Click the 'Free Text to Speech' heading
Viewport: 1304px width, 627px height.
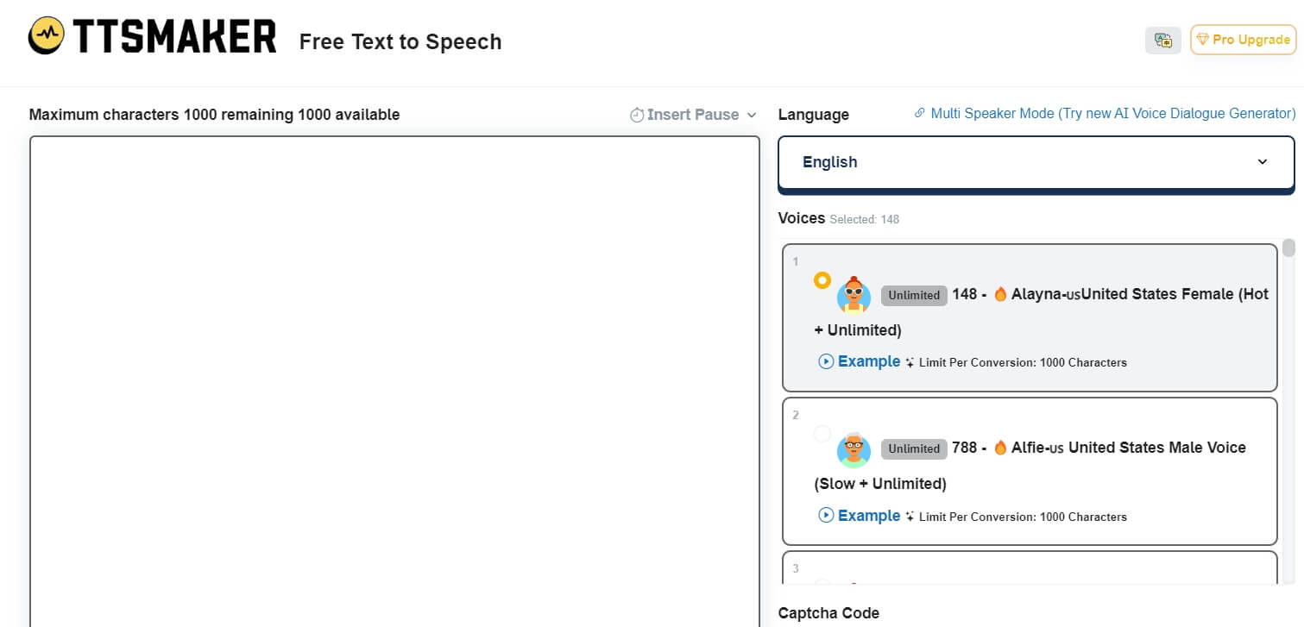tap(400, 41)
